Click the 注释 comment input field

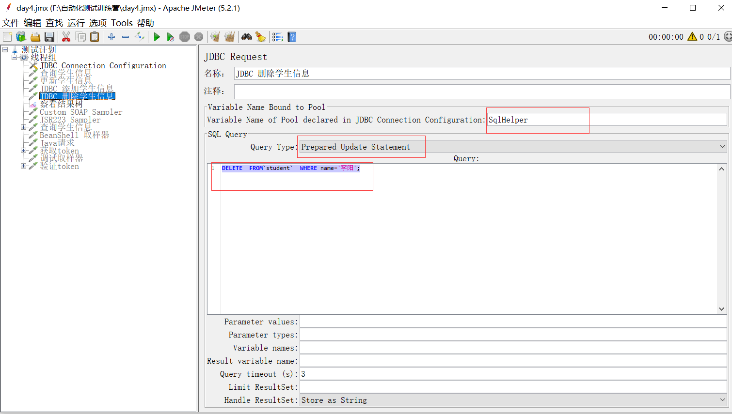coord(482,91)
